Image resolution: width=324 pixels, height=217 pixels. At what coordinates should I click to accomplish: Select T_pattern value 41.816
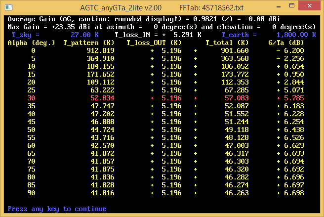point(103,193)
